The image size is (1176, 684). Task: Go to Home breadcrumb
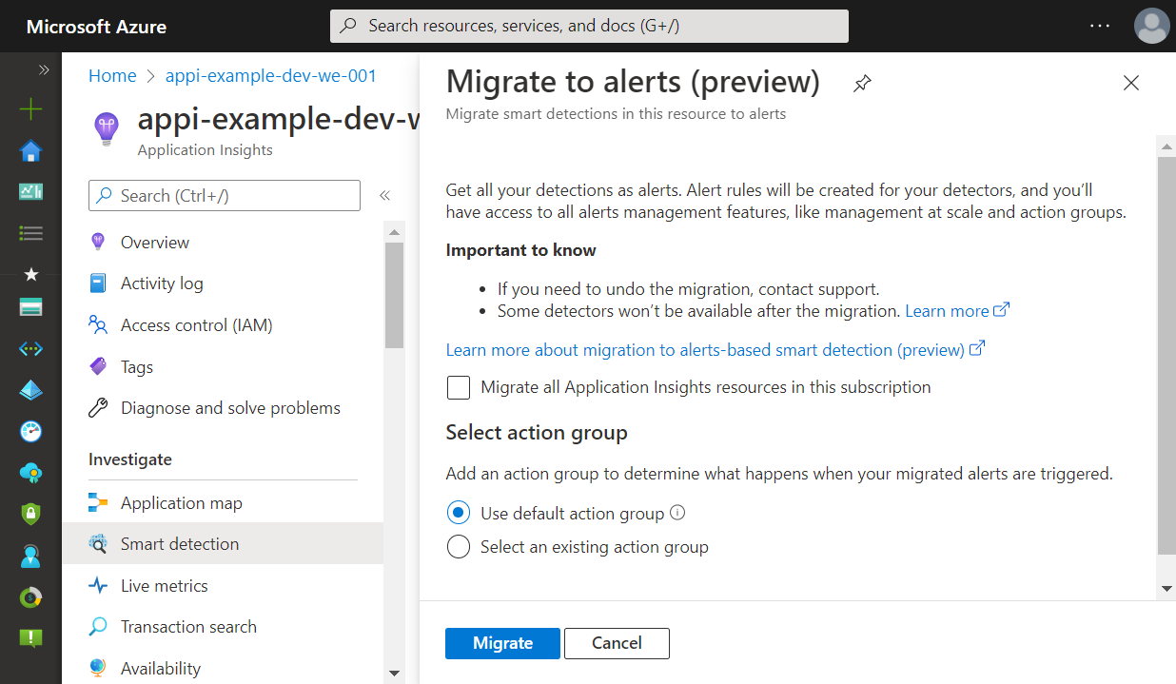pos(112,76)
